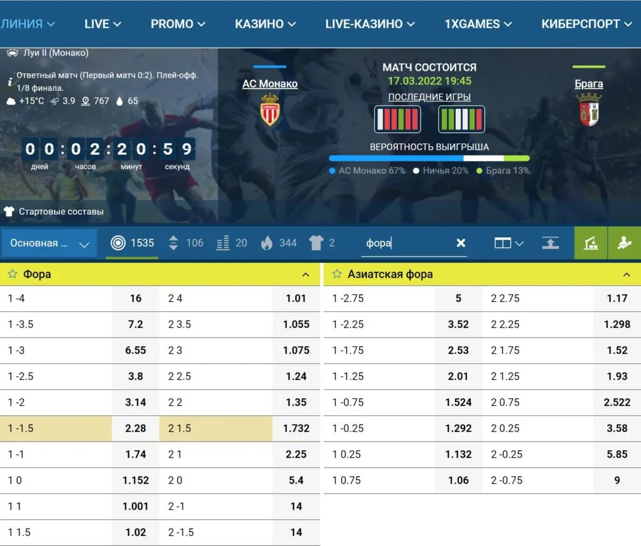Screen dimensions: 641x546
Task: Click the фора search input
Action: click(409, 243)
